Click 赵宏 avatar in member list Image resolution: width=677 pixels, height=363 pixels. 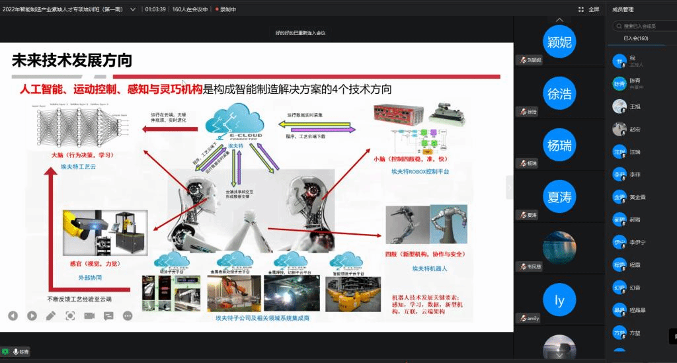[x=619, y=129]
